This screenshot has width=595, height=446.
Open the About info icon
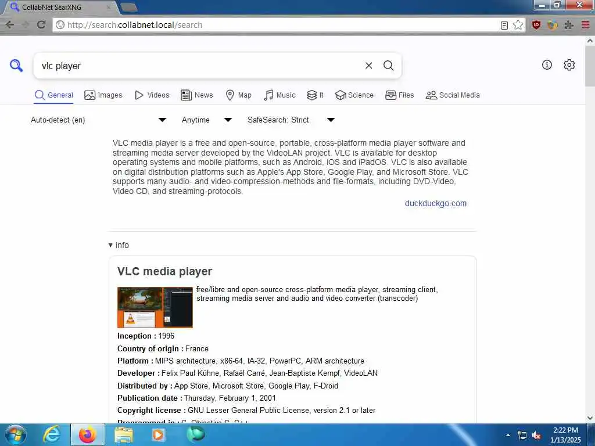tap(547, 65)
